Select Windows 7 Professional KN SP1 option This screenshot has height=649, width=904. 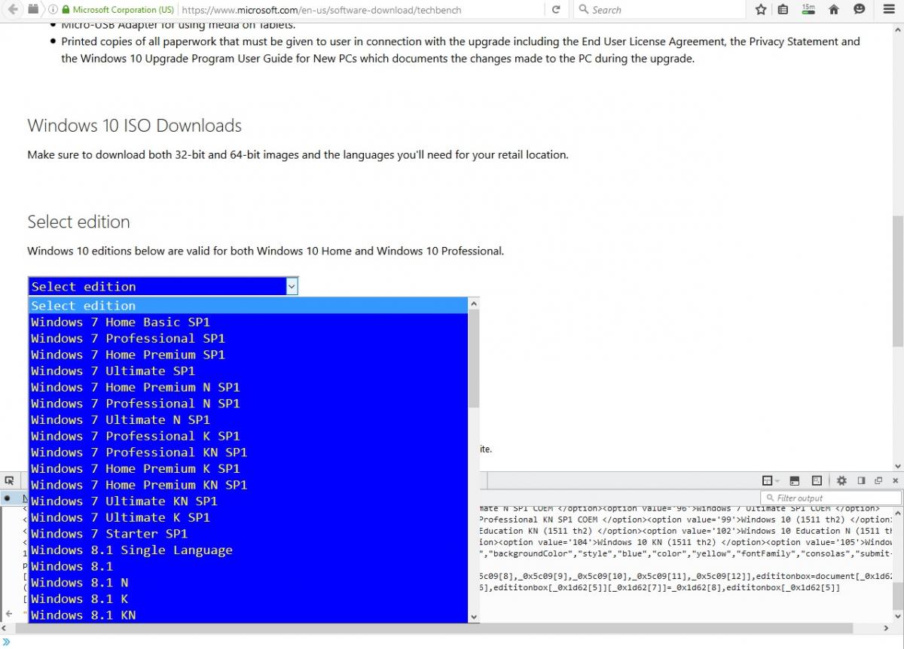[x=248, y=452]
